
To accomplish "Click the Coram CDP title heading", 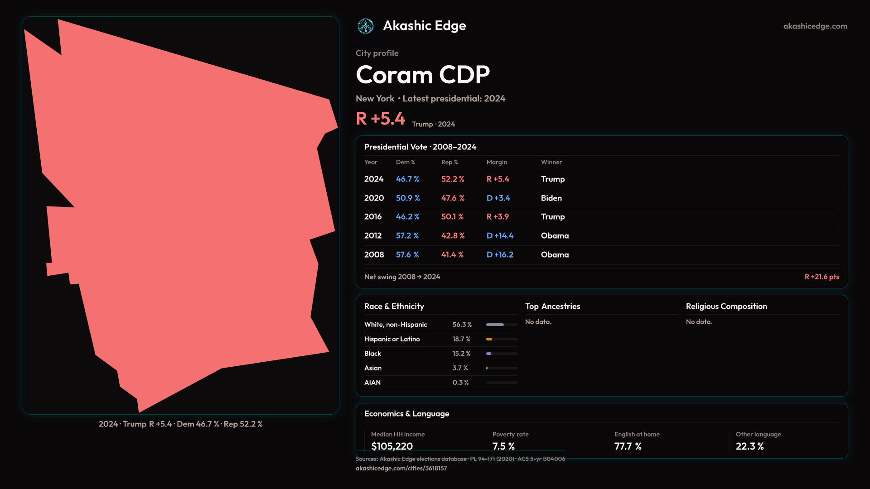I will [x=422, y=75].
